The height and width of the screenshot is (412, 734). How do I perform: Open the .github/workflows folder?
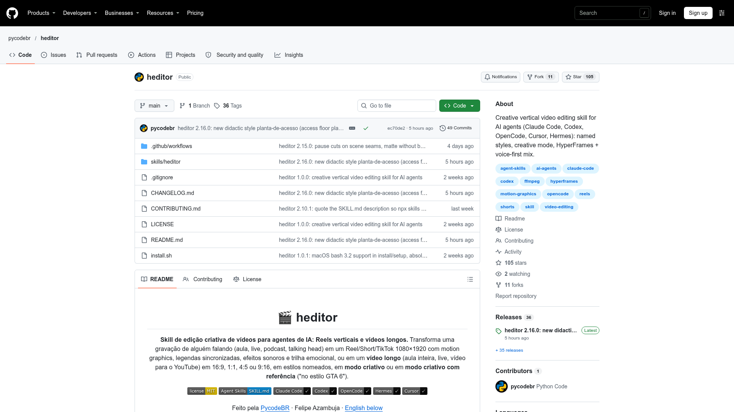171,146
